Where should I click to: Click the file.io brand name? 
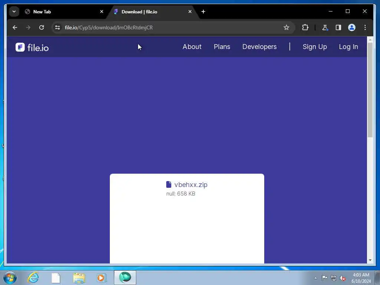click(38, 48)
